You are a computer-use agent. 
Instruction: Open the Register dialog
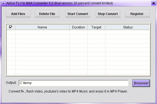click(x=137, y=14)
